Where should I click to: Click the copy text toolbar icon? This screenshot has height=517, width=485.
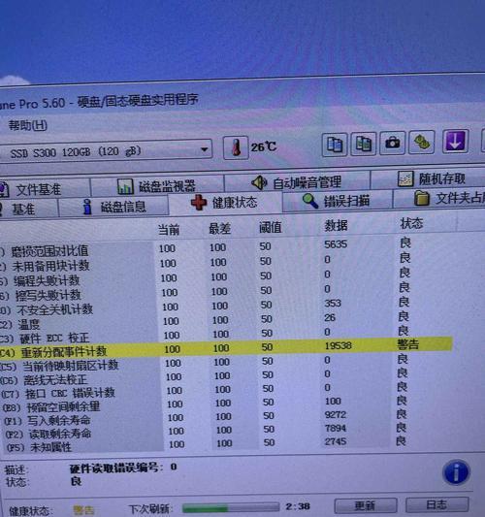click(x=335, y=145)
